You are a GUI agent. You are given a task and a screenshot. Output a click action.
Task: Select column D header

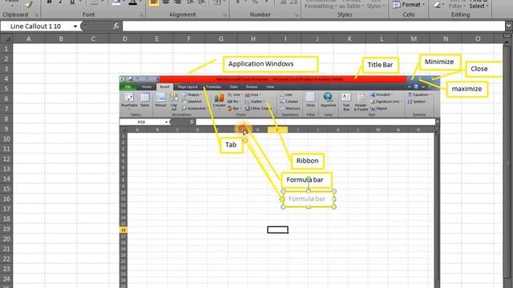tap(125, 39)
